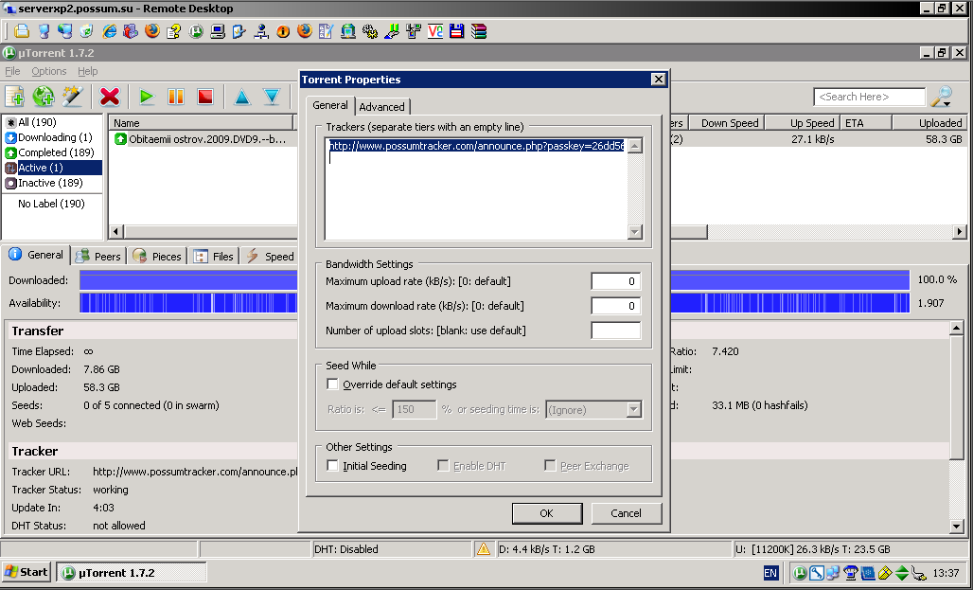973x590 pixels.
Task: Click the Windows Start button
Action: (27, 572)
